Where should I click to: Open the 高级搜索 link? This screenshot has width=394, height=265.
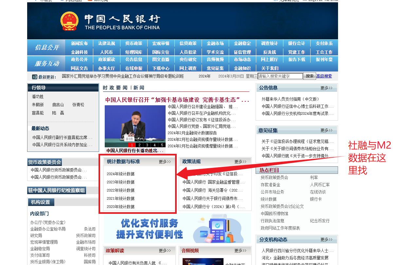tap(324, 76)
